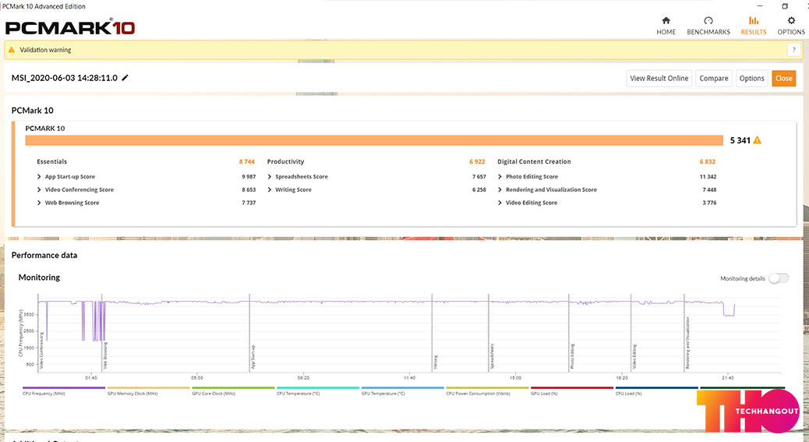Expand Photo Editing Score details

500,176
